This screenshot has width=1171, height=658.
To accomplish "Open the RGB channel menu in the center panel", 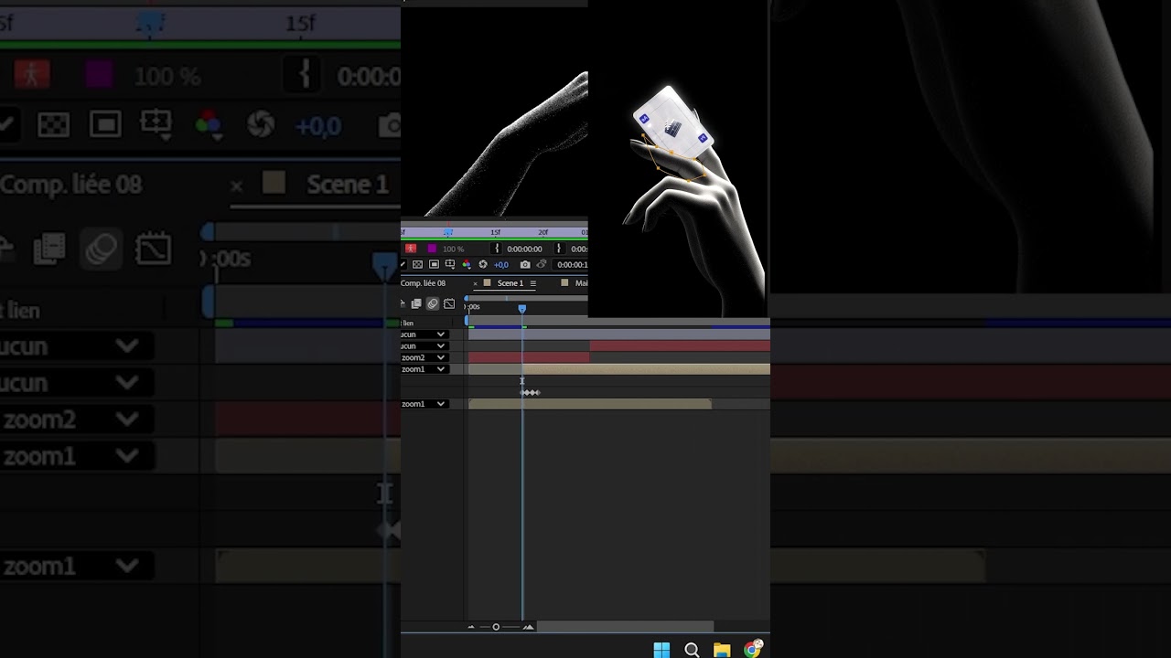I will point(467,265).
